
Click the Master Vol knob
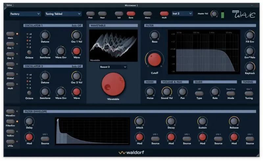(x=214, y=14)
